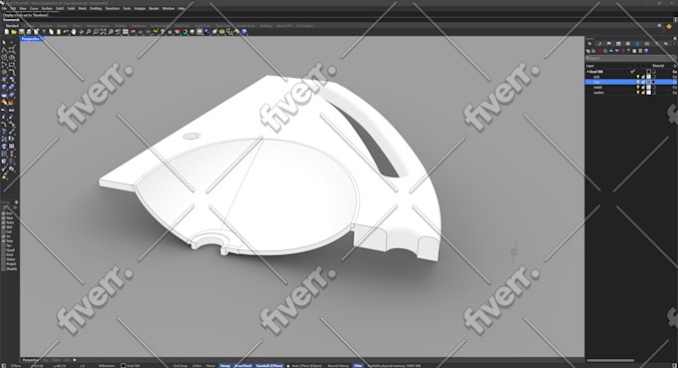
Task: Click the red car Shade icon
Action: point(133,32)
